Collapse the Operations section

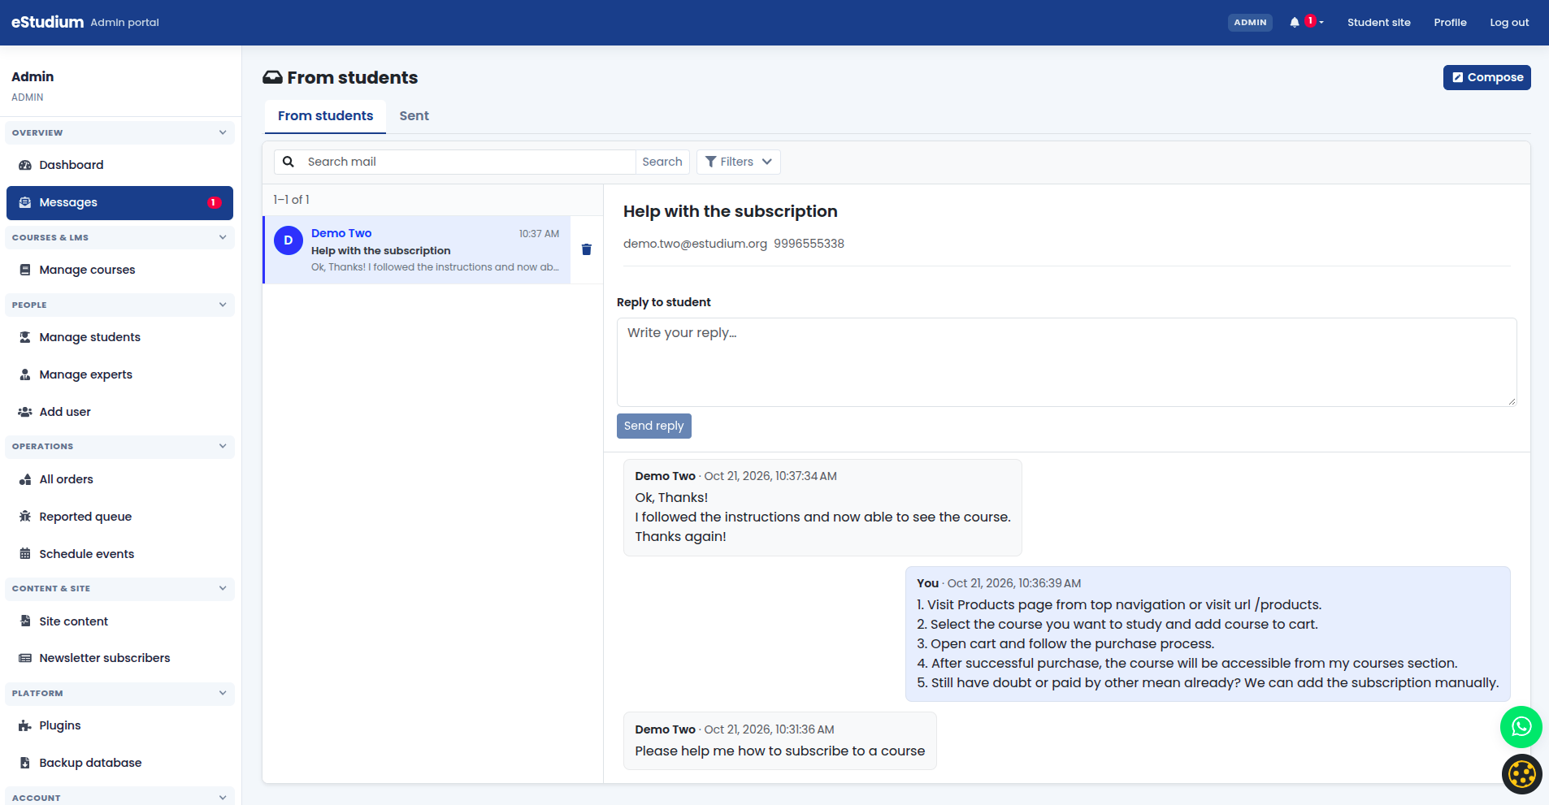click(x=119, y=447)
